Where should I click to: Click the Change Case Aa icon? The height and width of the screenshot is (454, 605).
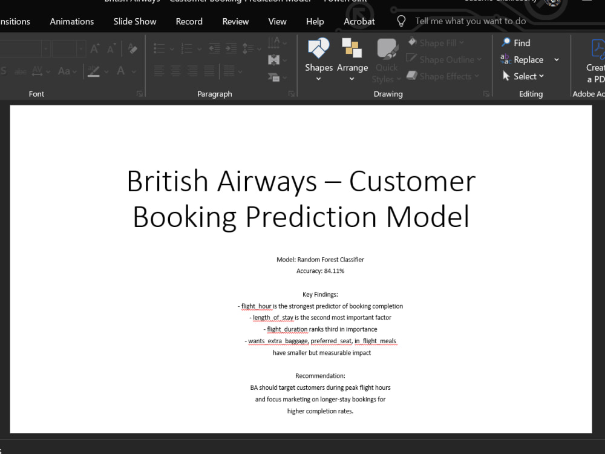64,71
